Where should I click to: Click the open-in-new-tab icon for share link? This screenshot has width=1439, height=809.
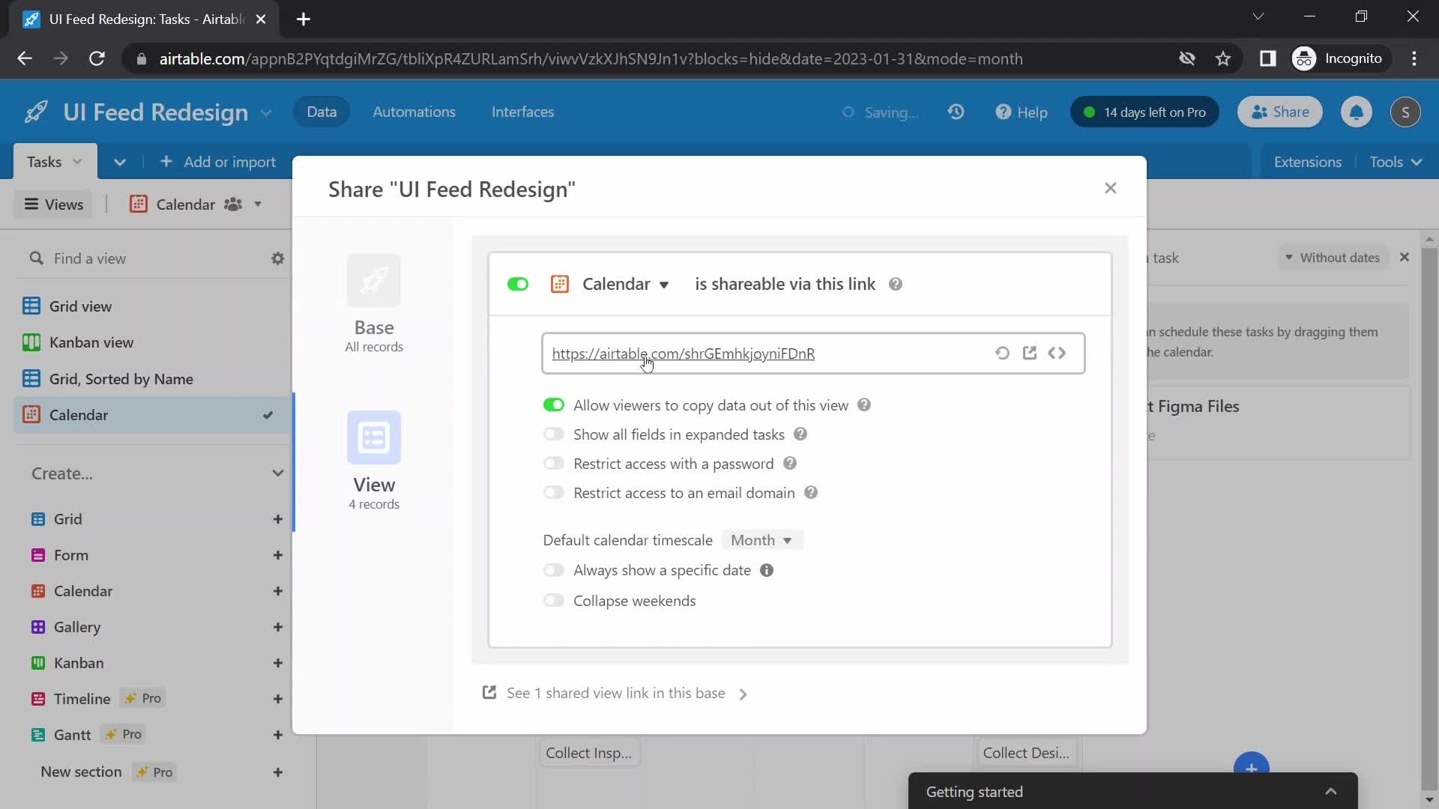(1030, 353)
